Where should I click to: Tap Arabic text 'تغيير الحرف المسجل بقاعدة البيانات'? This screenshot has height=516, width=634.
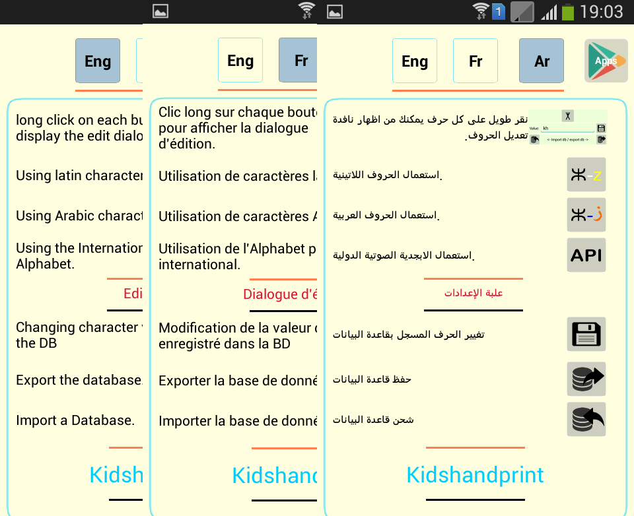pos(408,335)
